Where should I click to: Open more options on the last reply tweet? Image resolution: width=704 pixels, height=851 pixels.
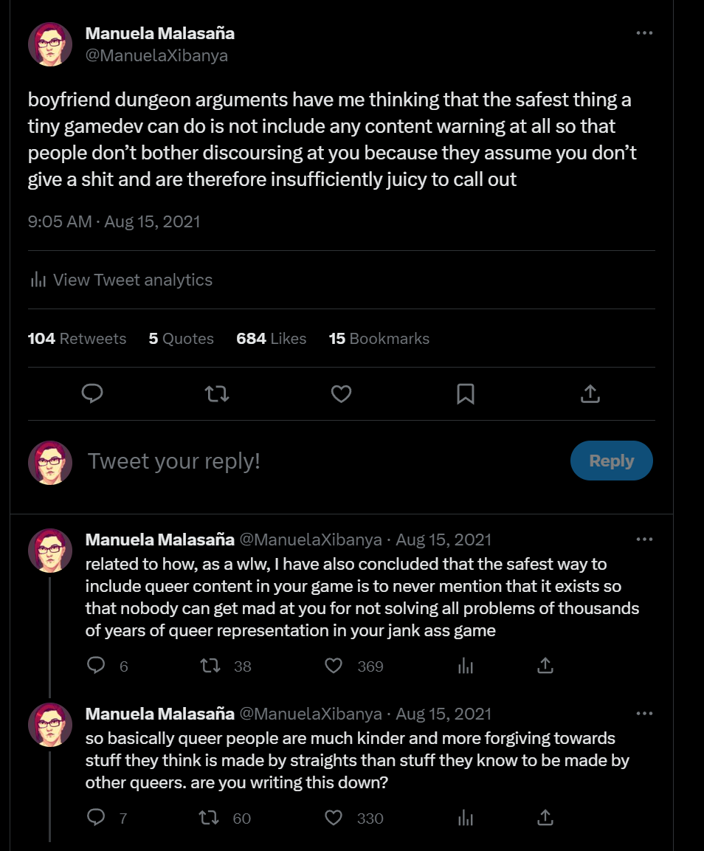[644, 713]
